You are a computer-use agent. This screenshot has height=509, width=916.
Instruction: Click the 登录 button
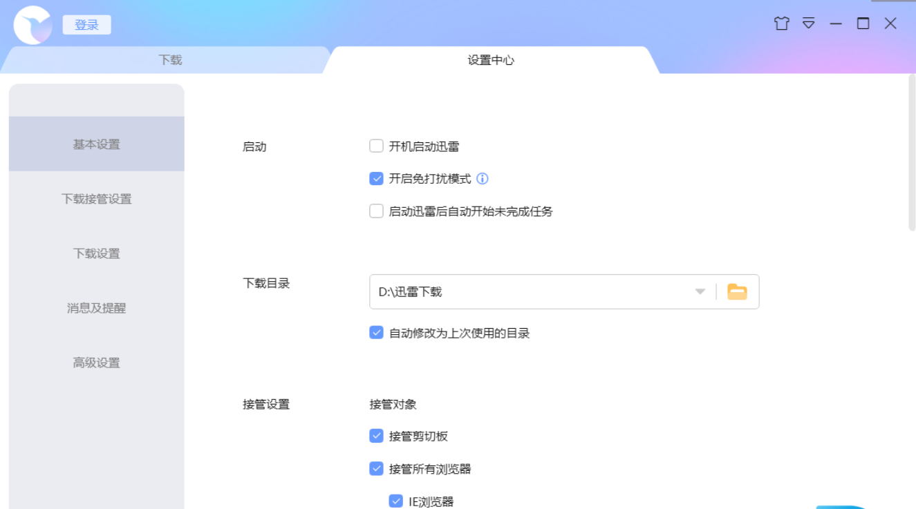click(86, 25)
